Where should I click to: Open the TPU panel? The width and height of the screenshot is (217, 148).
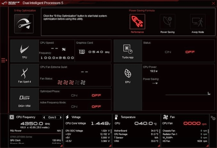25,51
